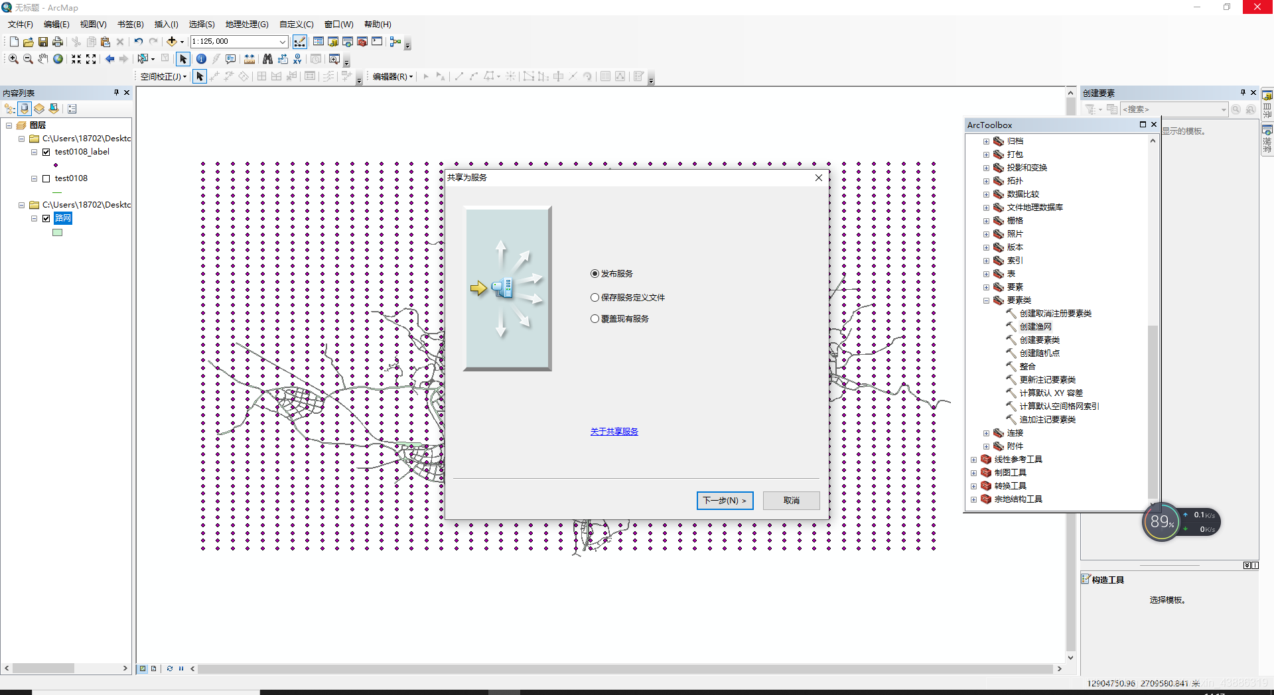Open the Python window icon
The width and height of the screenshot is (1274, 695).
(377, 42)
